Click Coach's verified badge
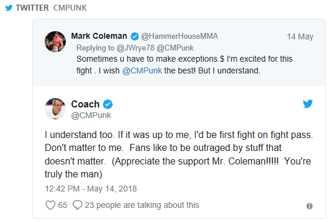 click(108, 105)
